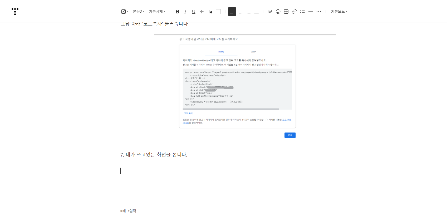
Task: Open the 본문2 paragraph style dropdown
Action: [x=139, y=12]
